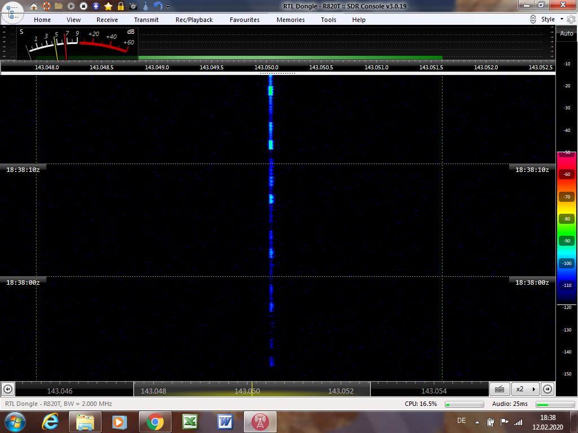
Task: Open the Transmit ribbon tab
Action: pyautogui.click(x=146, y=20)
